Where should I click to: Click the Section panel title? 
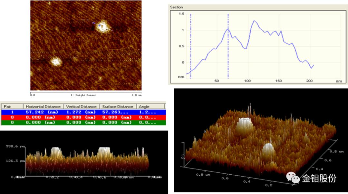coord(176,7)
